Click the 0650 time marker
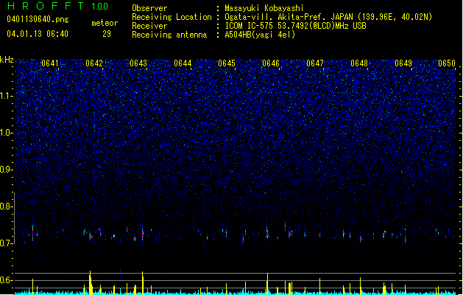The height and width of the screenshot is (295, 463). coord(447,63)
